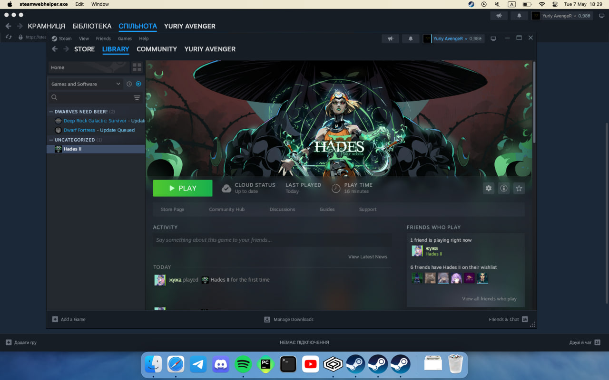The height and width of the screenshot is (380, 609).
Task: Click the Home button in the library sidebar
Action: click(89, 67)
